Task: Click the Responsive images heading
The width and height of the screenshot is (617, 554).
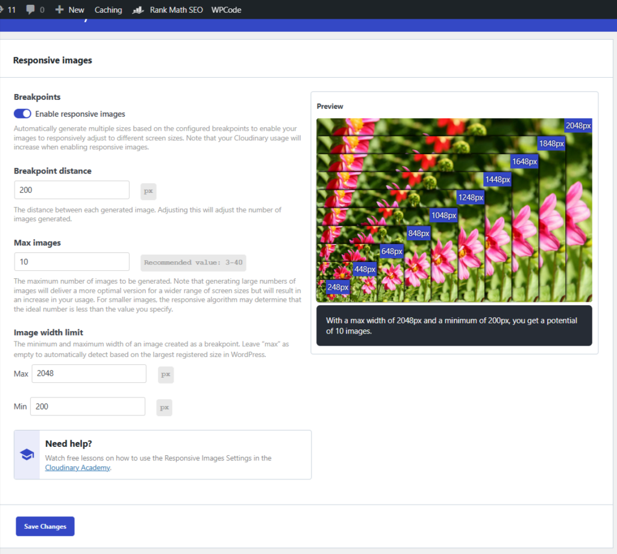Action: tap(53, 60)
